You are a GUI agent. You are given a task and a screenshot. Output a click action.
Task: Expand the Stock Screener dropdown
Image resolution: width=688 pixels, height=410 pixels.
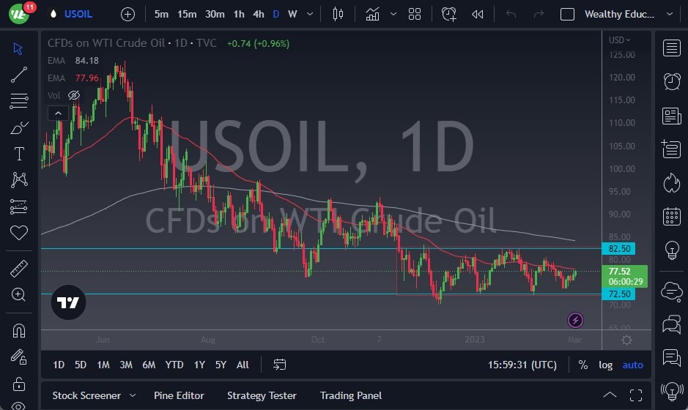[x=133, y=395]
